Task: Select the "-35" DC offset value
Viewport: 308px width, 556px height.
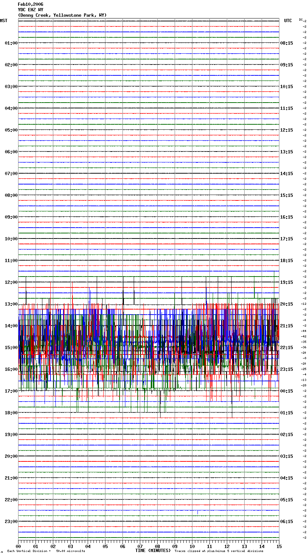Action: point(304,342)
